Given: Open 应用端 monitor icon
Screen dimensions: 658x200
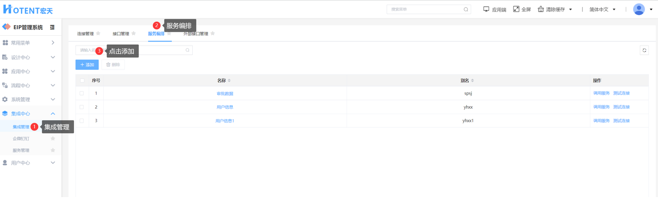Looking at the screenshot, I should coord(486,9).
